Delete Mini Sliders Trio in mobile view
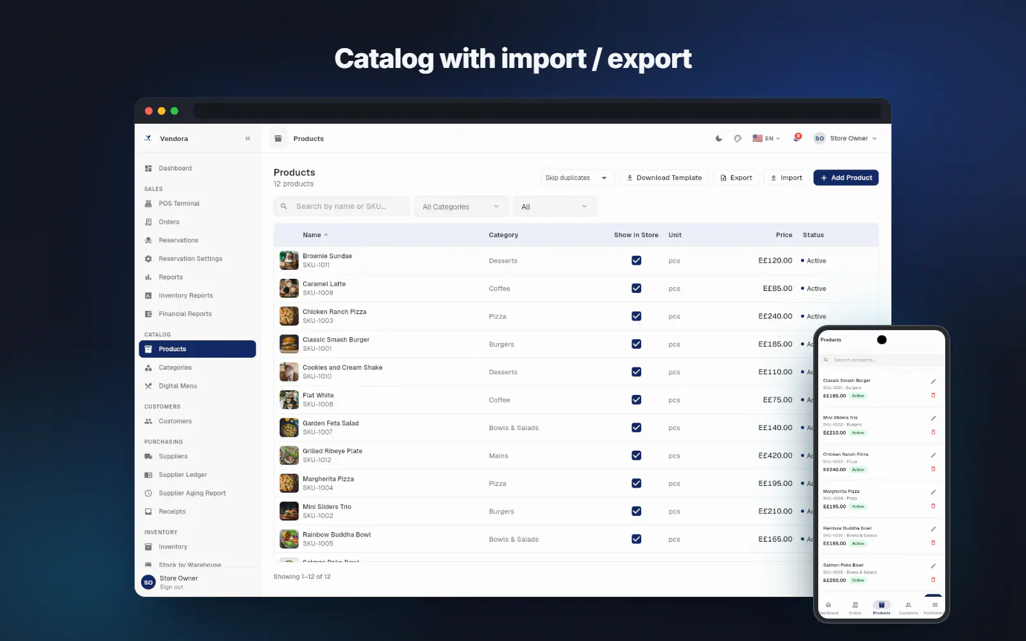This screenshot has width=1026, height=641. (933, 432)
